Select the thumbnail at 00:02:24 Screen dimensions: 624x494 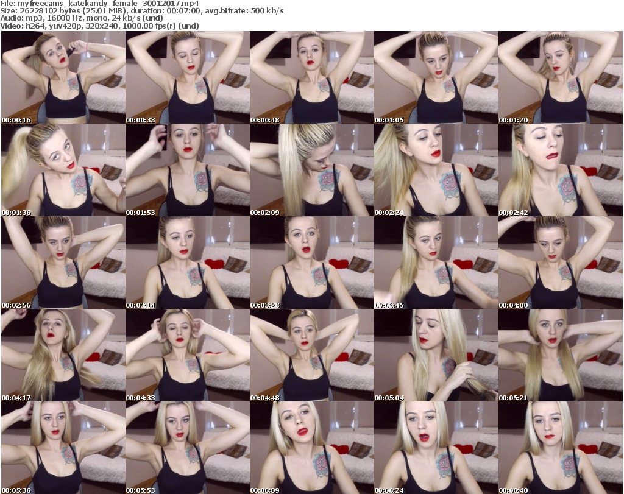pyautogui.click(x=436, y=170)
